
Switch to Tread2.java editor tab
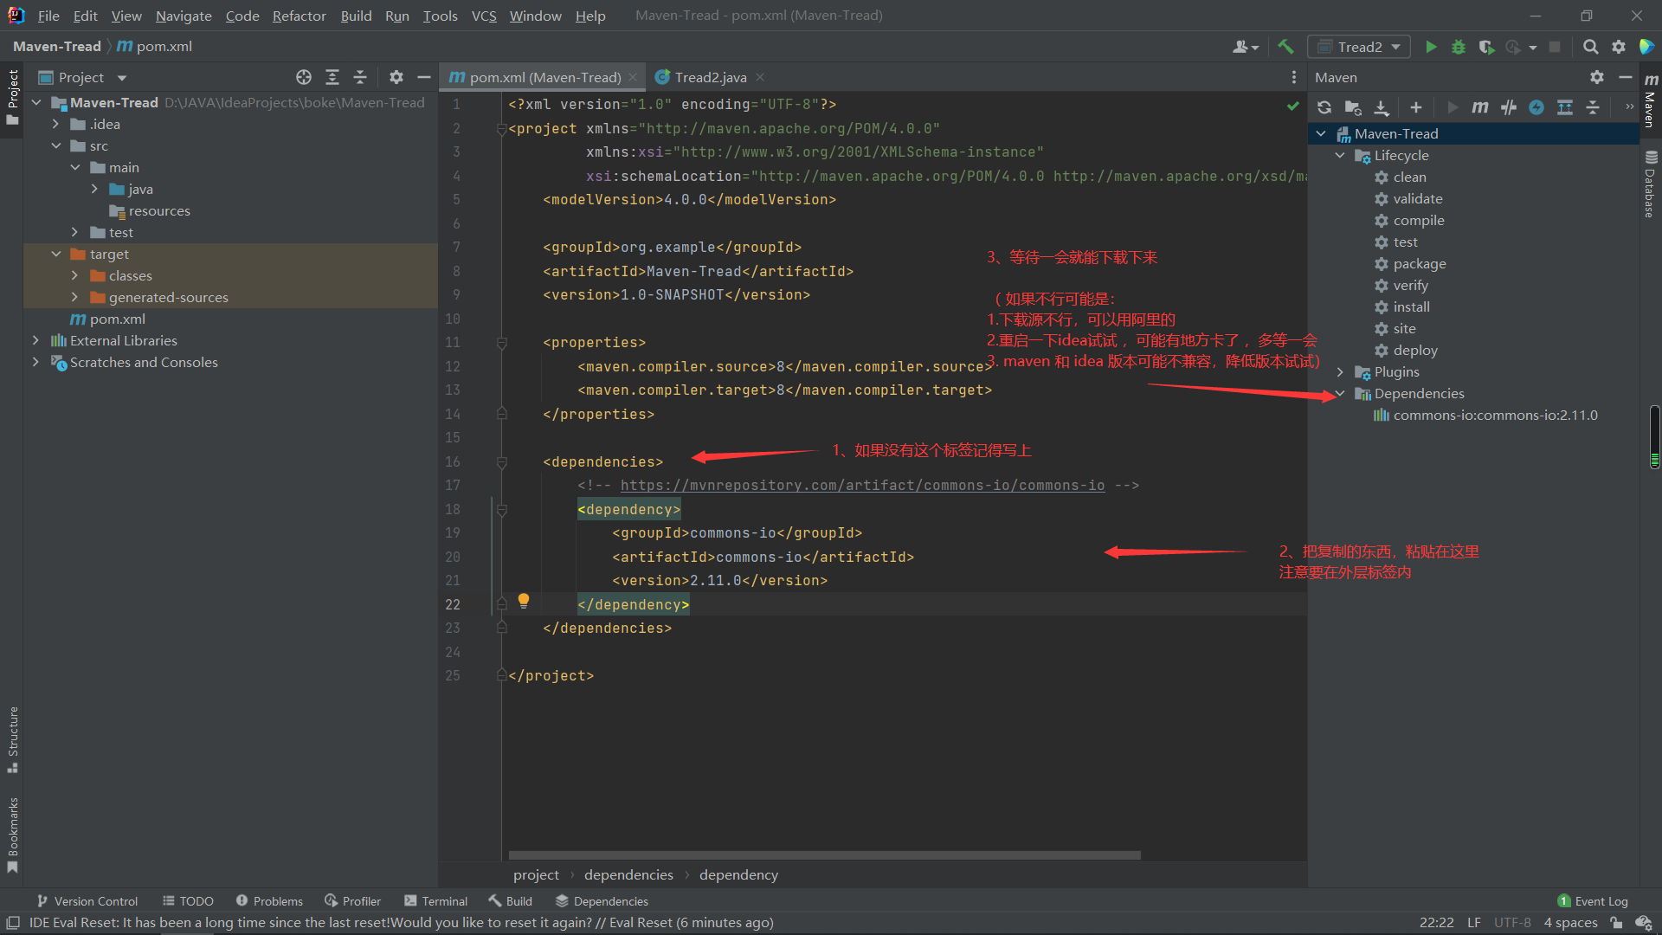(710, 77)
